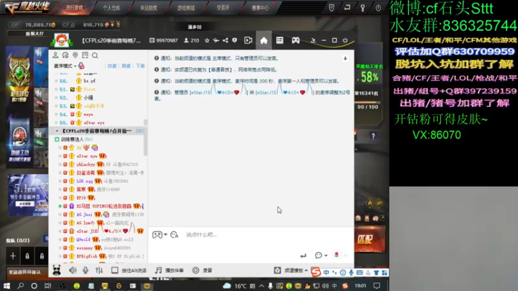Click the download-arrow icon in YY title bar
This screenshot has width=518, height=291.
coord(313,40)
